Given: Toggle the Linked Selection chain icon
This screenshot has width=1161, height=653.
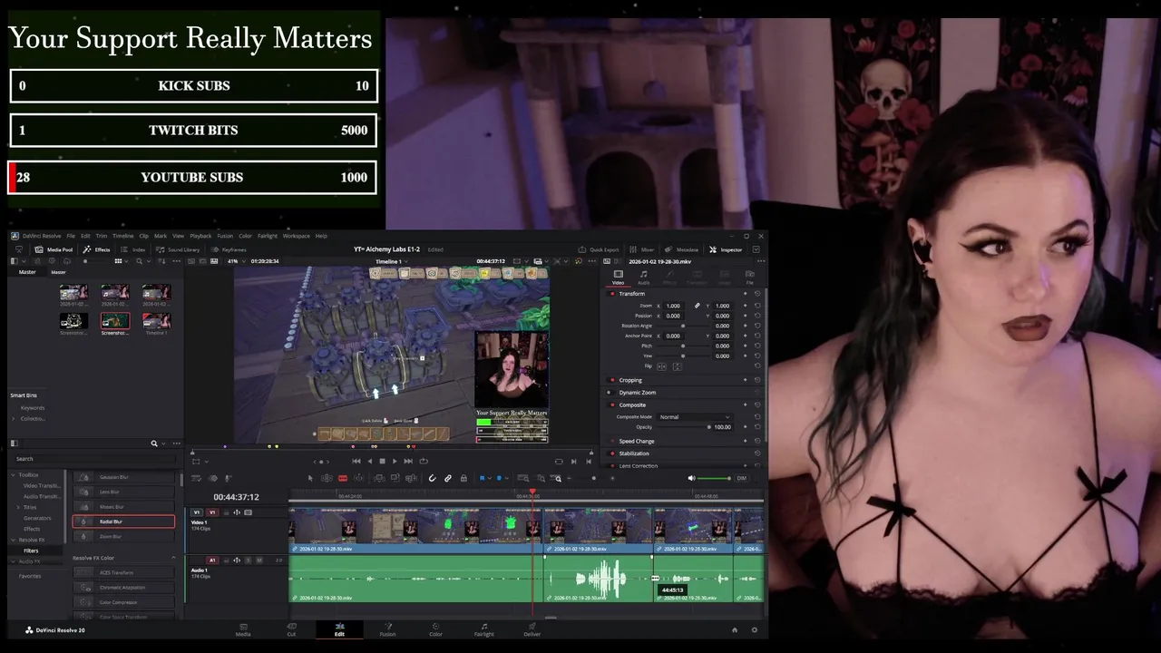Looking at the screenshot, I should point(447,478).
